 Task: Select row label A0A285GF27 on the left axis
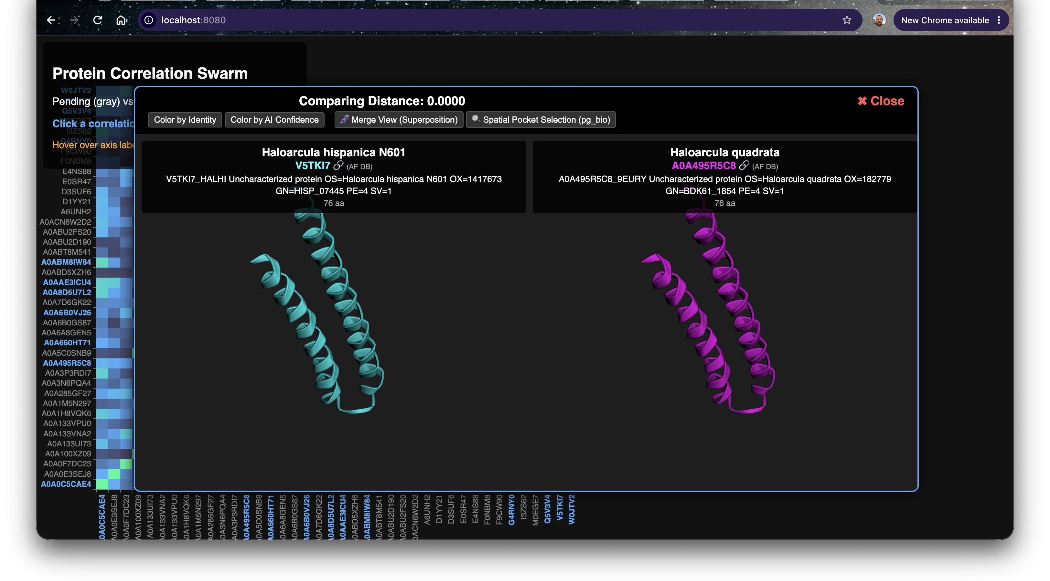pyautogui.click(x=68, y=393)
